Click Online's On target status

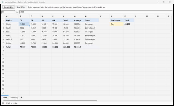[x=91, y=43]
